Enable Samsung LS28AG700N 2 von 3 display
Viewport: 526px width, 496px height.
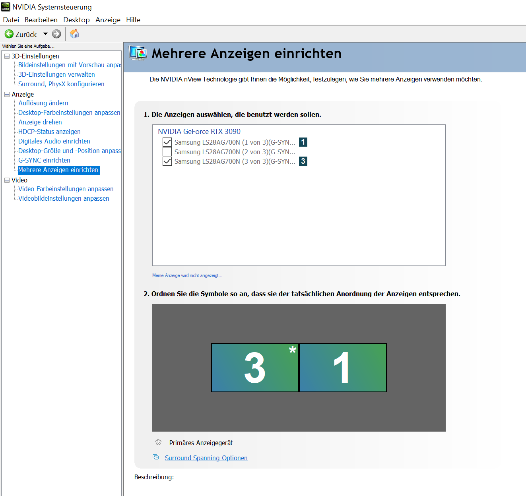click(x=167, y=152)
